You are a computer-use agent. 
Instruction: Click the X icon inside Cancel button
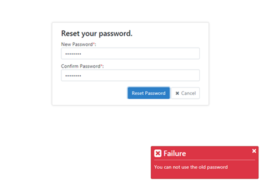[x=177, y=93]
